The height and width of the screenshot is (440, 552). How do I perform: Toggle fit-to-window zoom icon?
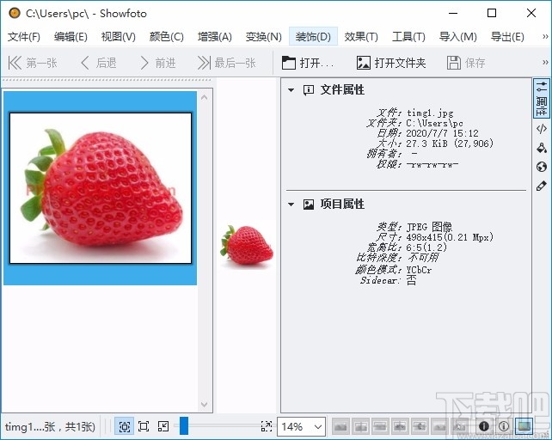click(x=125, y=426)
